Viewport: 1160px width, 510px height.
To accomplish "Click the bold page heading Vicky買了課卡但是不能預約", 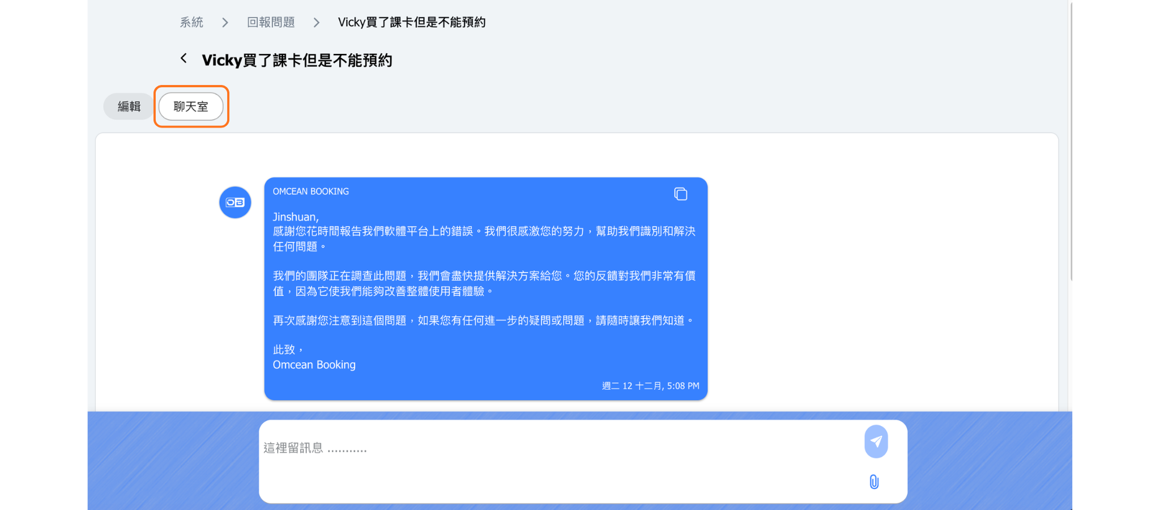I will [297, 61].
